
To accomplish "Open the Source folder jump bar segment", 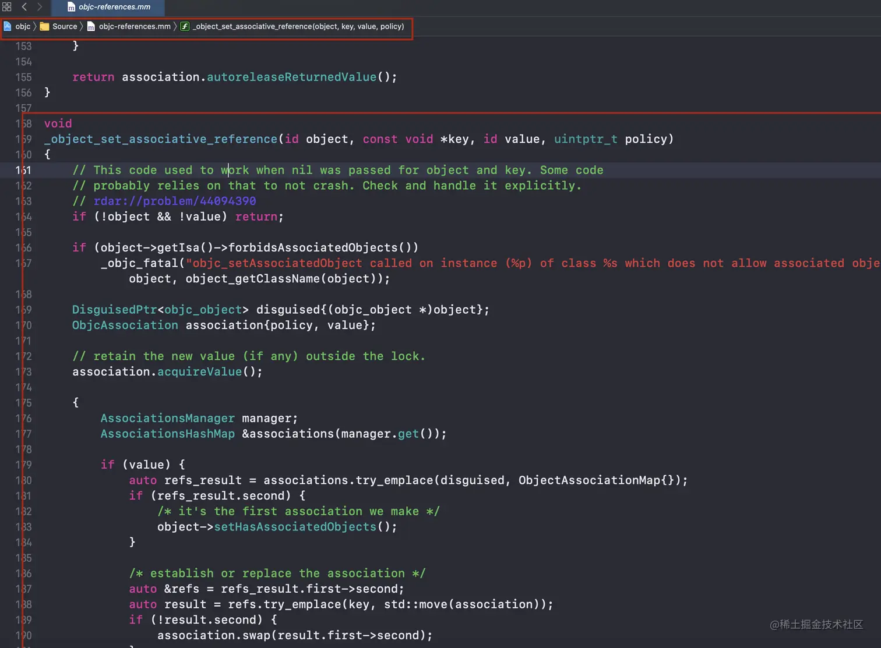I will point(58,26).
